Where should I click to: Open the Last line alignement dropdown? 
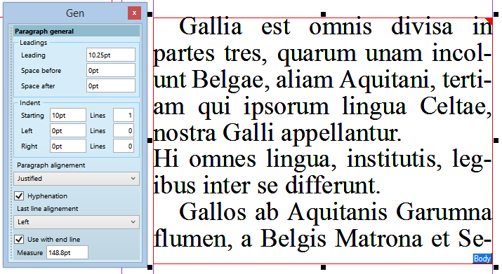click(77, 222)
